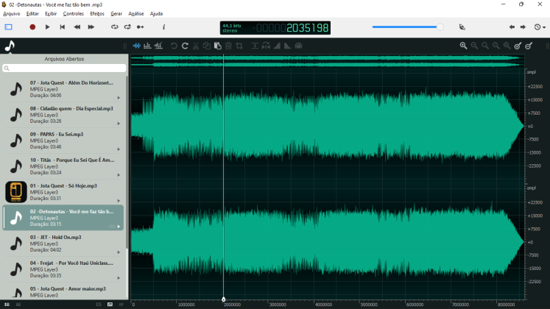The image size is (550, 309).
Task: Expand options arrow for 02 - Detonautas file
Action: pos(119,227)
